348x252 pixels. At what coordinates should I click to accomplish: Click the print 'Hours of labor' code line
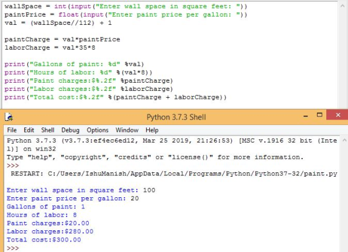pyautogui.click(x=78, y=72)
